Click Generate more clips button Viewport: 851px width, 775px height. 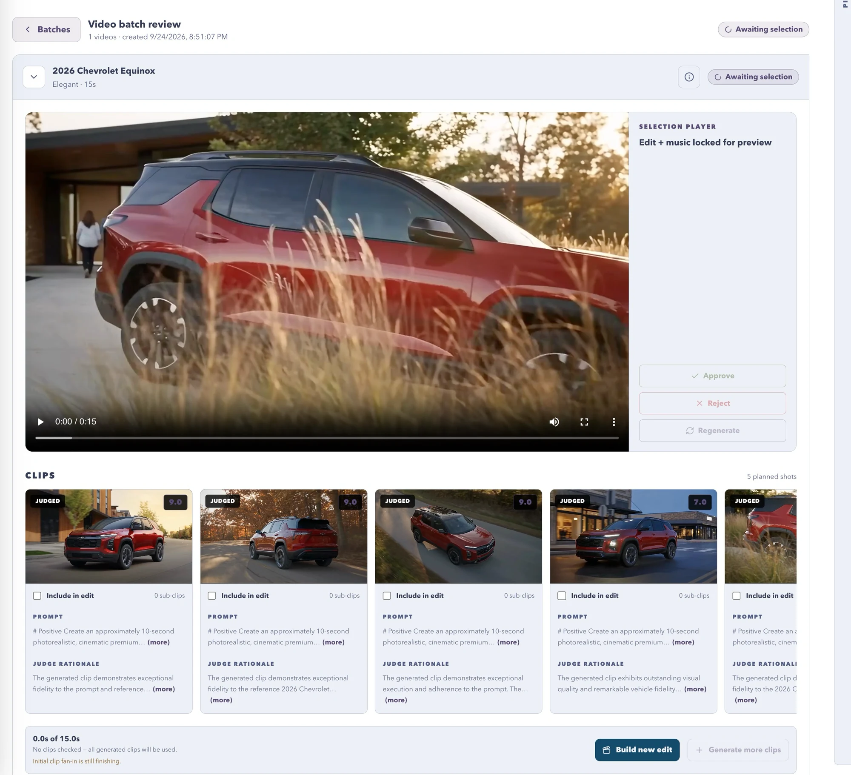point(738,749)
